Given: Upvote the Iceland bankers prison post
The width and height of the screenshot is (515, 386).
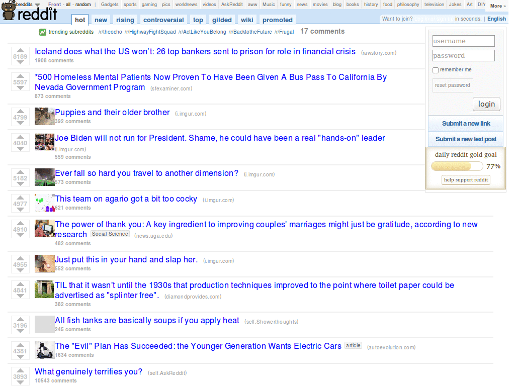Looking at the screenshot, I should (20, 51).
